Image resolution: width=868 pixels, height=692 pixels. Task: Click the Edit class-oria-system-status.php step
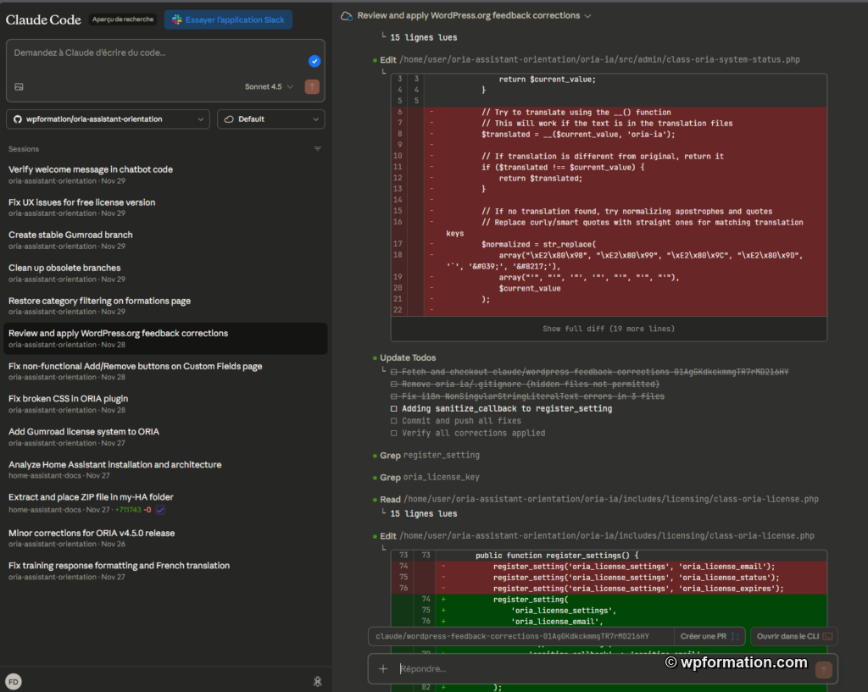tap(590, 60)
